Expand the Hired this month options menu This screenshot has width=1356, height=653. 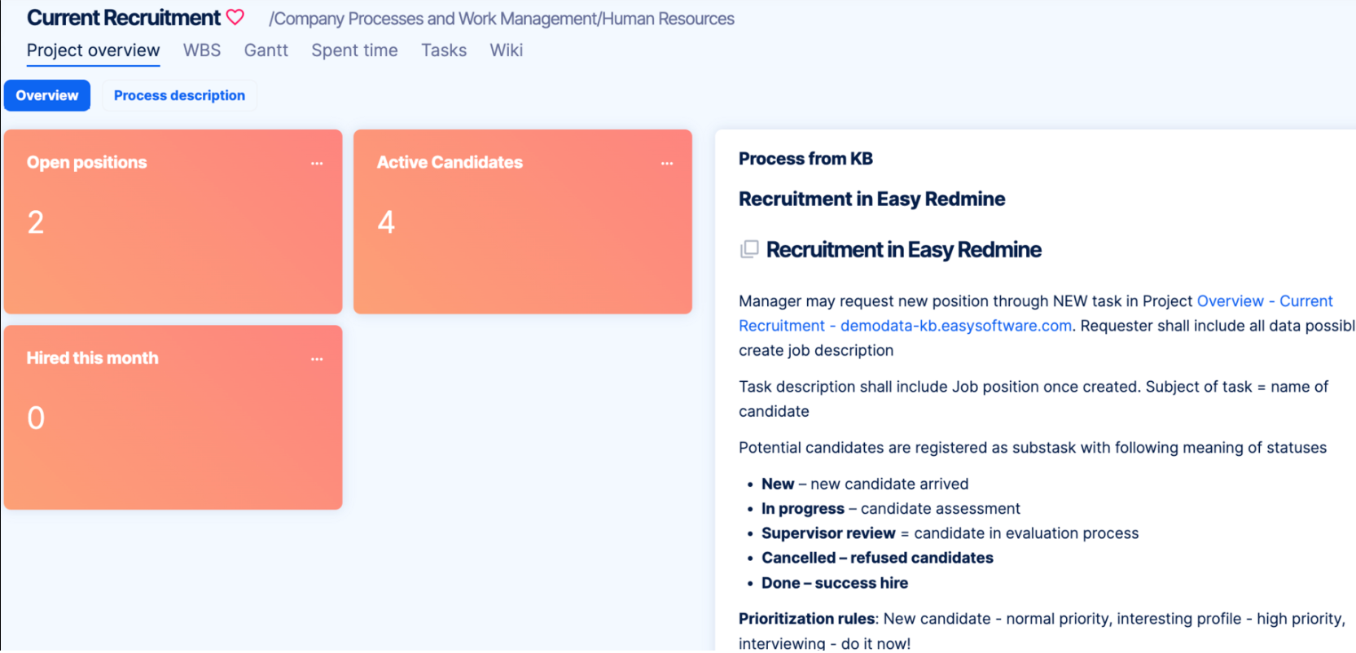click(x=317, y=359)
